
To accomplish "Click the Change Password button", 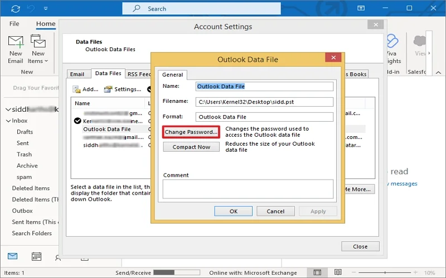I will [191, 132].
